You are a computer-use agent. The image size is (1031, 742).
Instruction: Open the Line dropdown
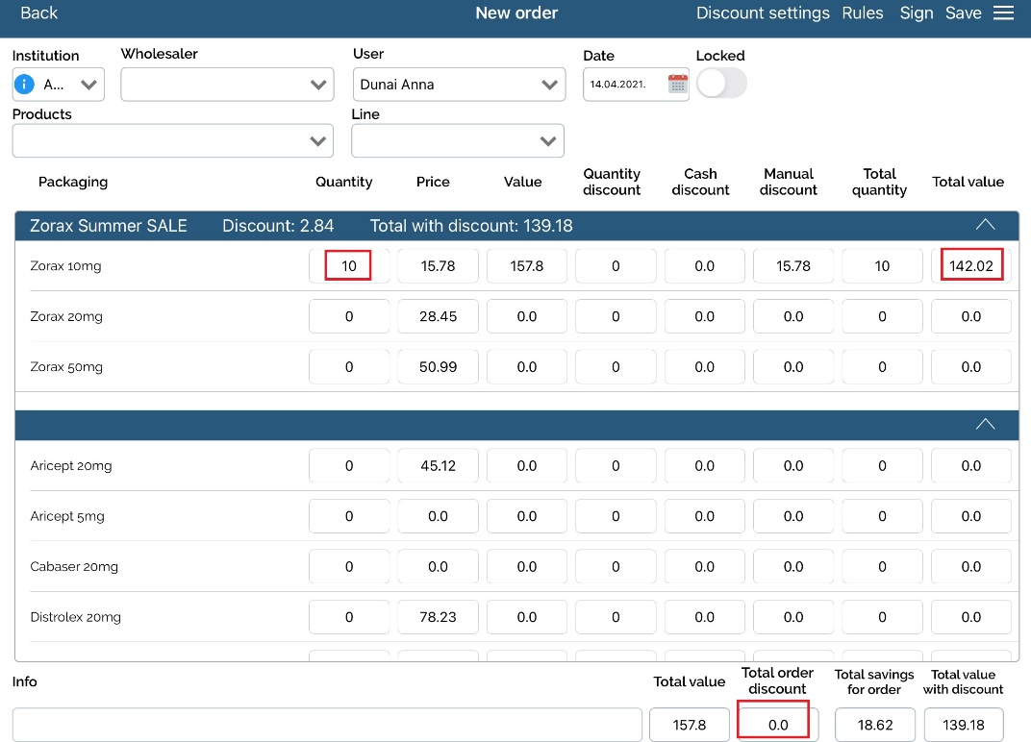click(x=458, y=141)
